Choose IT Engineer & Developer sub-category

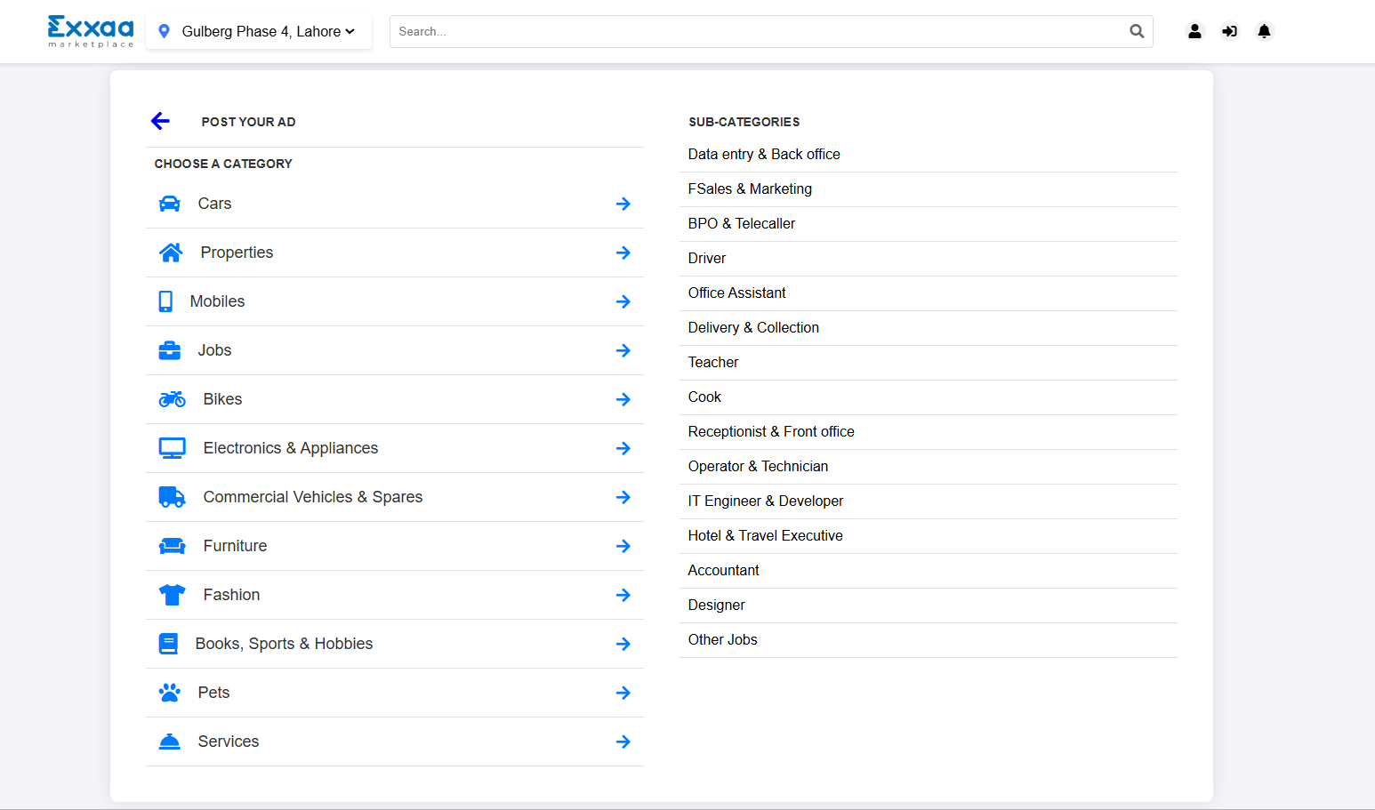point(765,501)
